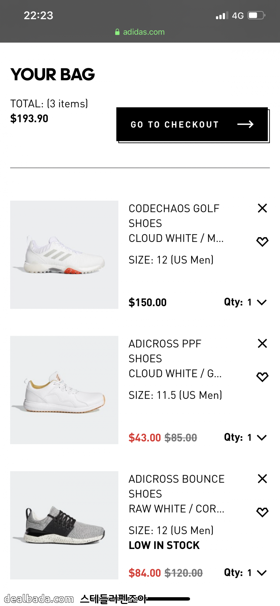Add Codechaos Golf Shoes to wishlist
The width and height of the screenshot is (280, 606).
pyautogui.click(x=262, y=241)
